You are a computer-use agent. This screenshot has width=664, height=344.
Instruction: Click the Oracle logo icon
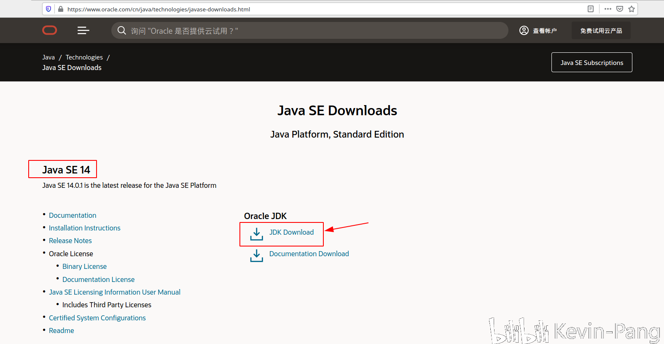click(x=50, y=30)
